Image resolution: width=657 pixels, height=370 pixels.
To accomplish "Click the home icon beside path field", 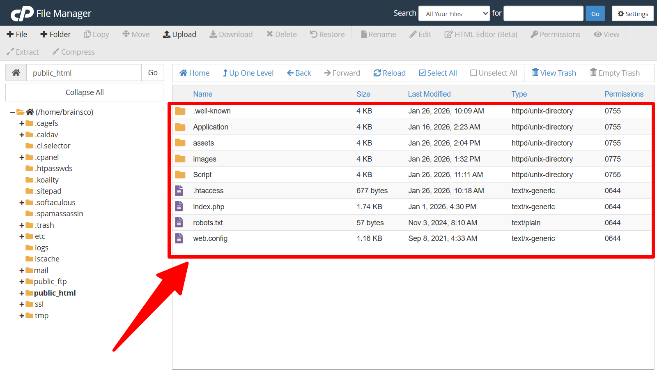I will click(x=16, y=73).
